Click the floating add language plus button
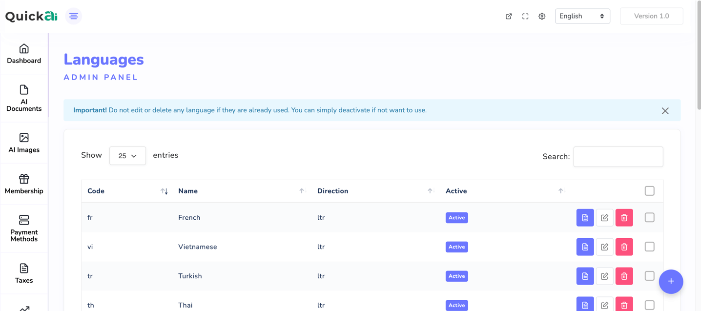The height and width of the screenshot is (311, 701). point(671,282)
